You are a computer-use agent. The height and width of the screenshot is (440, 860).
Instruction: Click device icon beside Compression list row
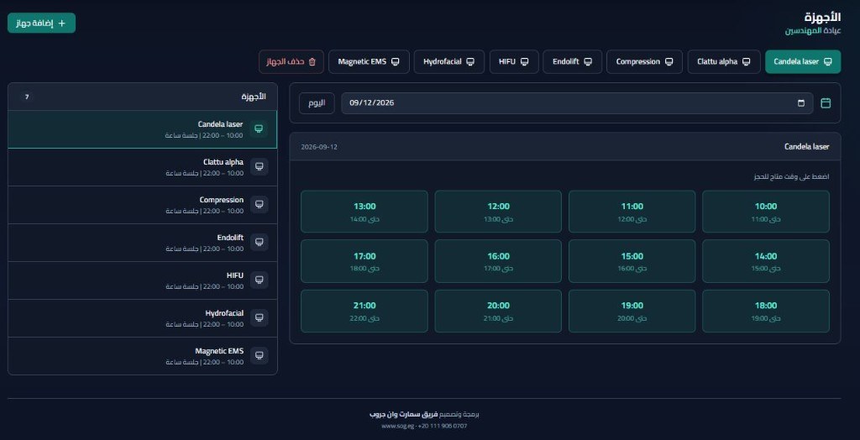click(x=259, y=205)
